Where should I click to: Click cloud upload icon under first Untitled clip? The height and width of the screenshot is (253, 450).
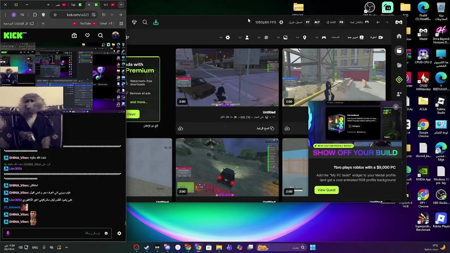(180, 129)
